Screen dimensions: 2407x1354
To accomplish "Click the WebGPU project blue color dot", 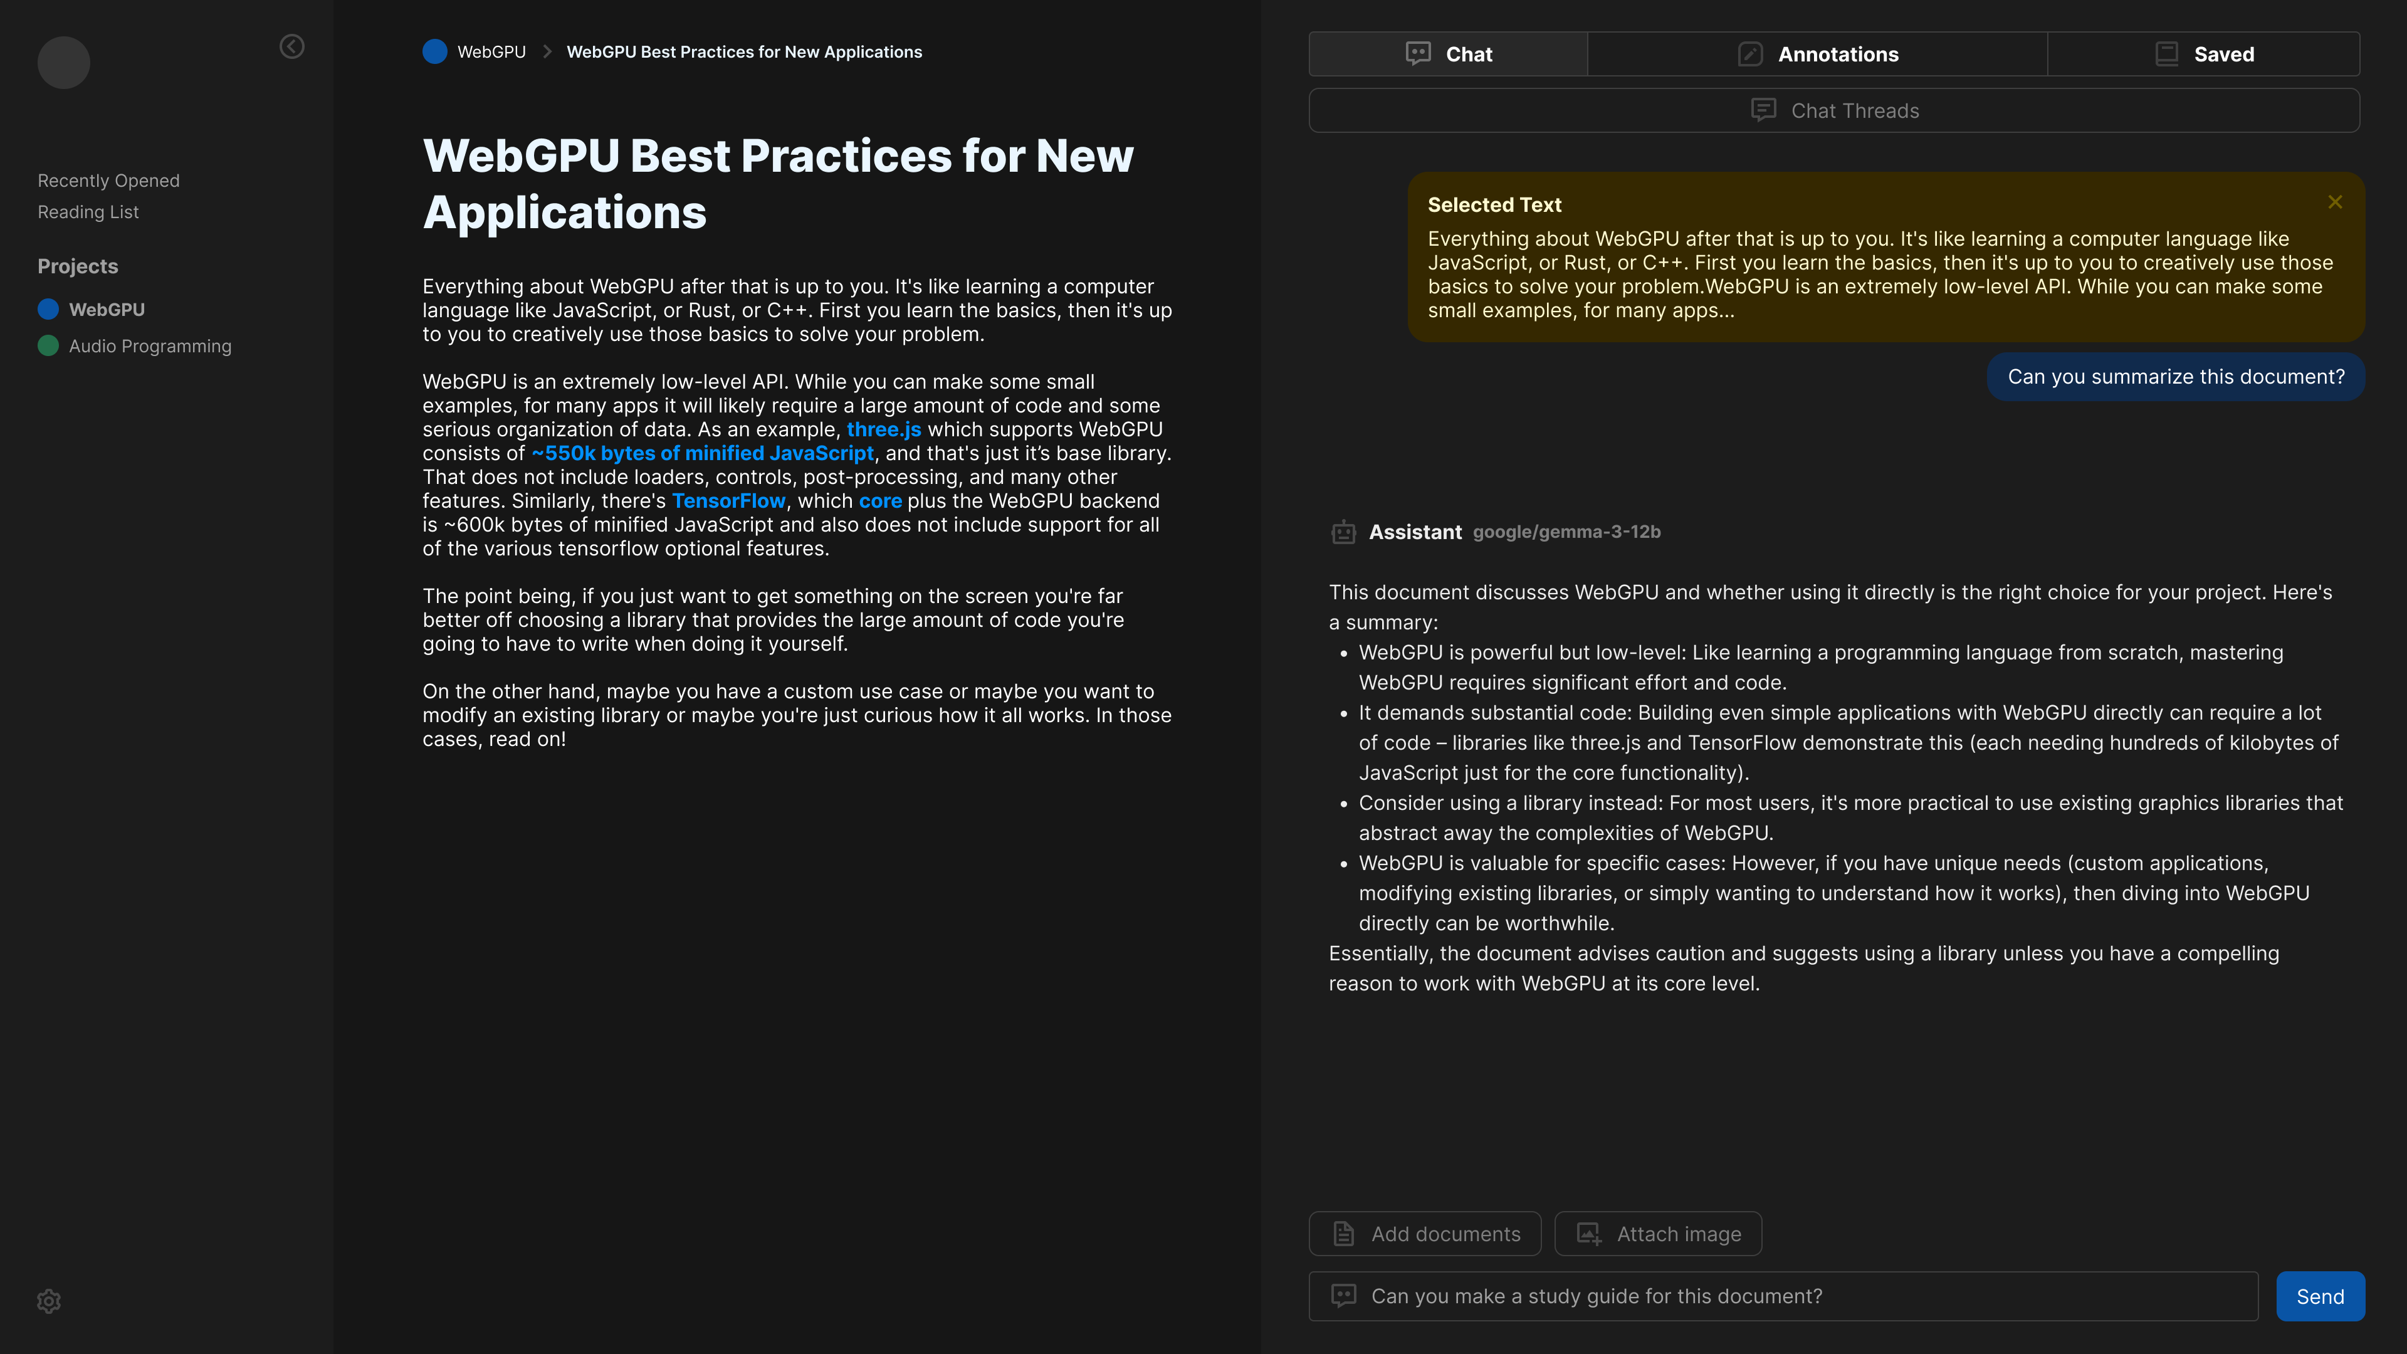I will tap(49, 309).
